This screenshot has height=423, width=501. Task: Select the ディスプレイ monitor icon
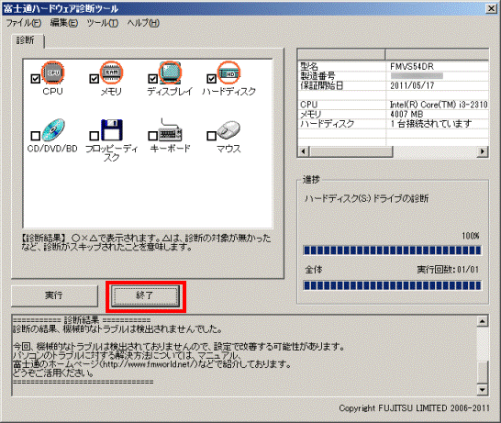[171, 72]
